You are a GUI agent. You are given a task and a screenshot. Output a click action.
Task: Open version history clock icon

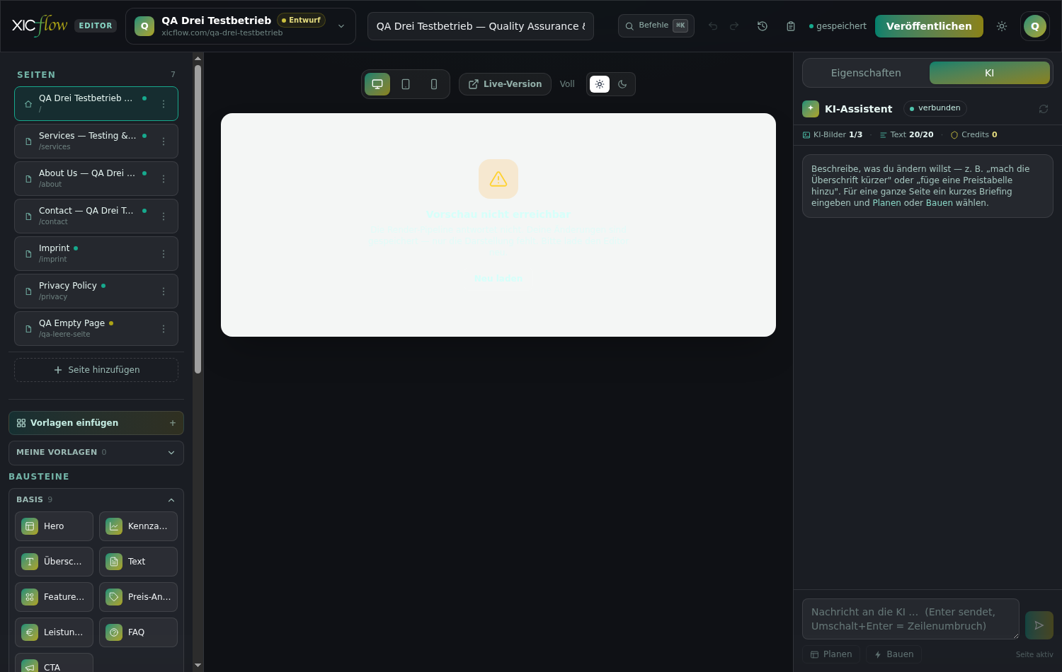pos(763,26)
